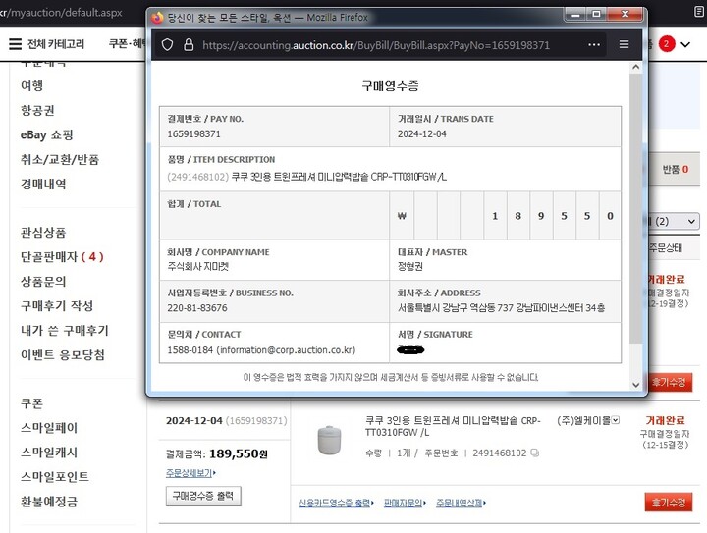Open 쿠폰 sidebar link

click(x=32, y=403)
